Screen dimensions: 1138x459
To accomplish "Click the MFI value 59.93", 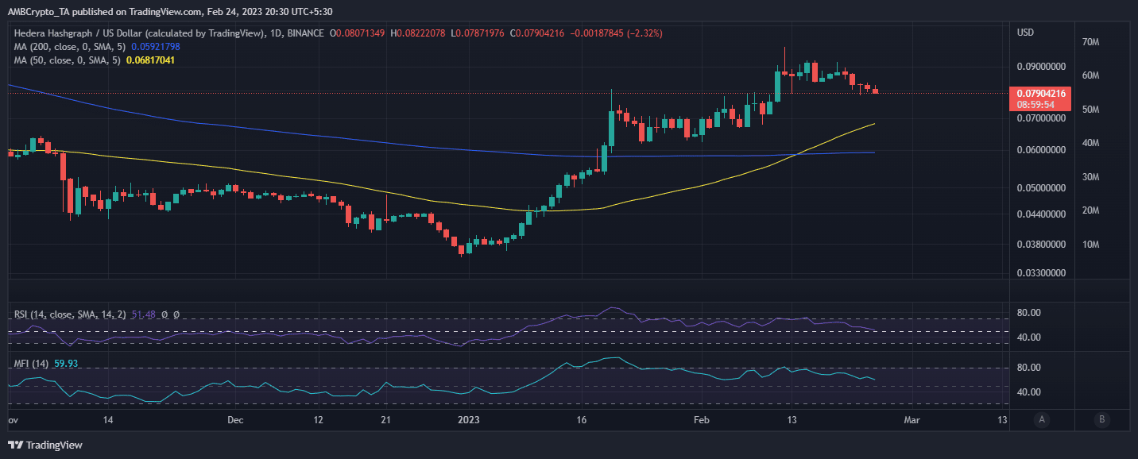I will (x=65, y=364).
